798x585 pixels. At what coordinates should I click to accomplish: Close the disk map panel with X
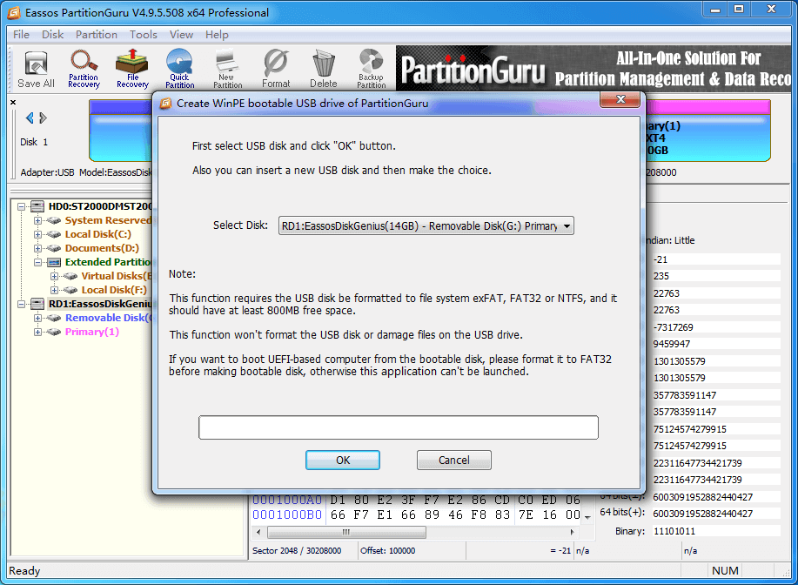pyautogui.click(x=13, y=103)
